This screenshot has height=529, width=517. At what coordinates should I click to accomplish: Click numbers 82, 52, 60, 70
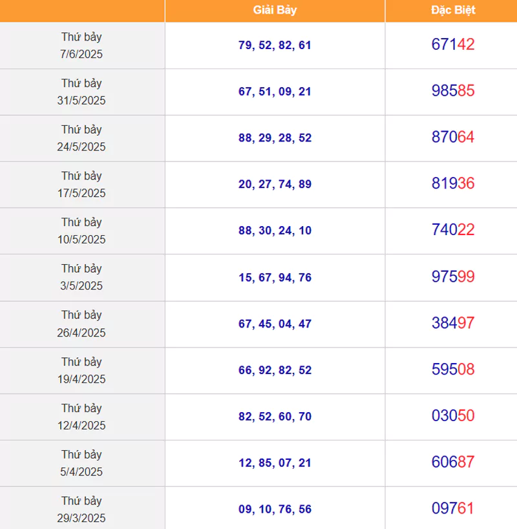tap(275, 417)
